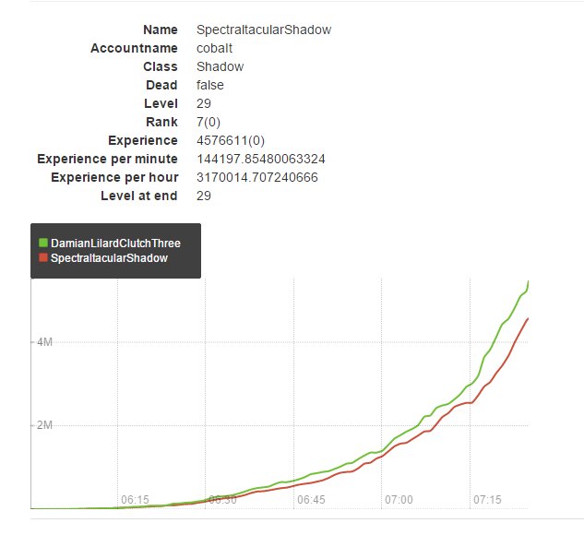Screen dimensions: 584x535
Task: Click the SpectraltacularShadow value in Name row
Action: (x=263, y=30)
